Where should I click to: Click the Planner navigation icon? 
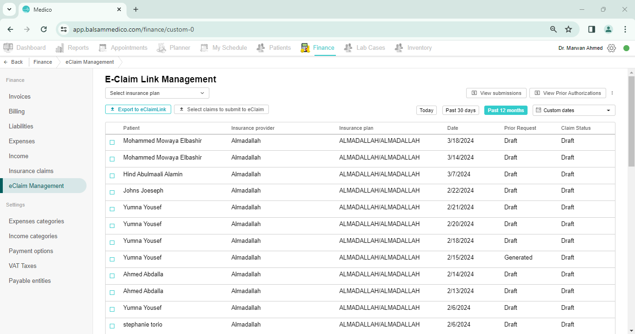click(x=161, y=47)
